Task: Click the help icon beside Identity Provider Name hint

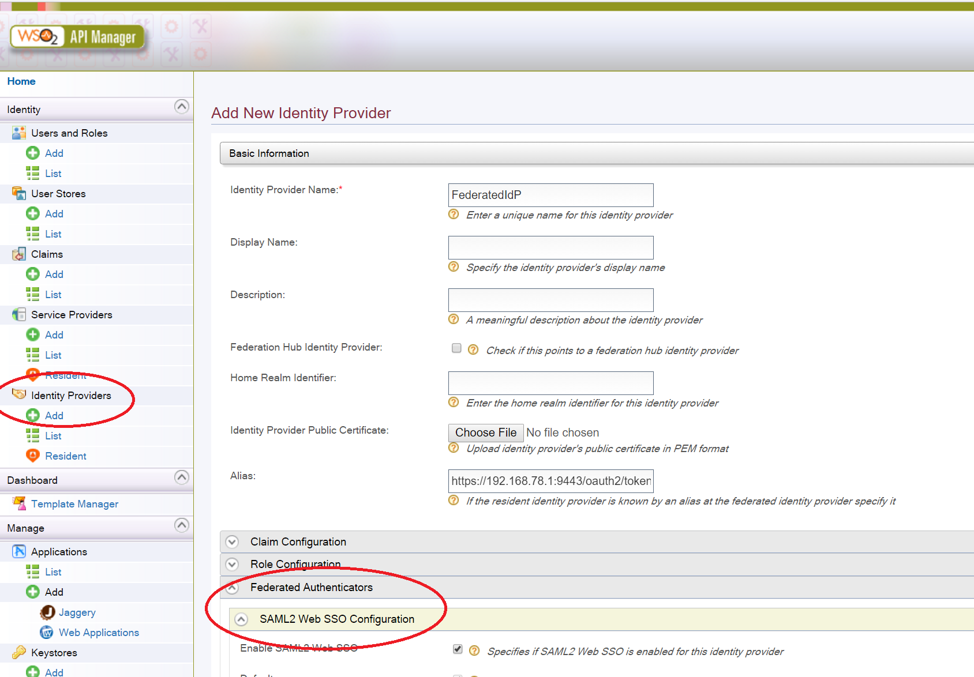Action: click(x=454, y=215)
